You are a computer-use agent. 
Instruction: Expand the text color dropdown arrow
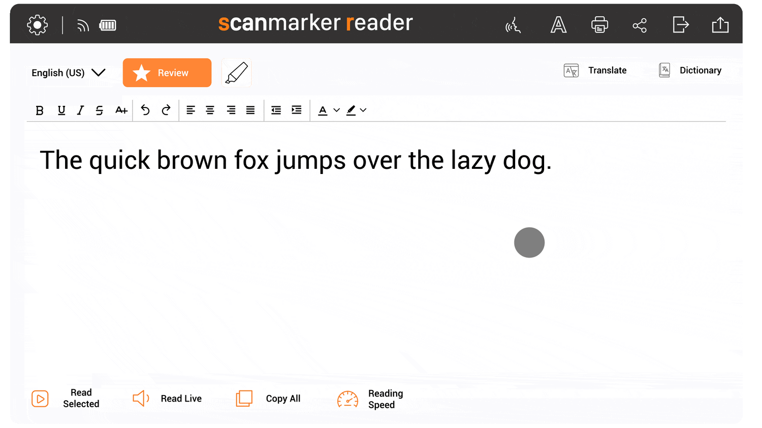tap(336, 110)
